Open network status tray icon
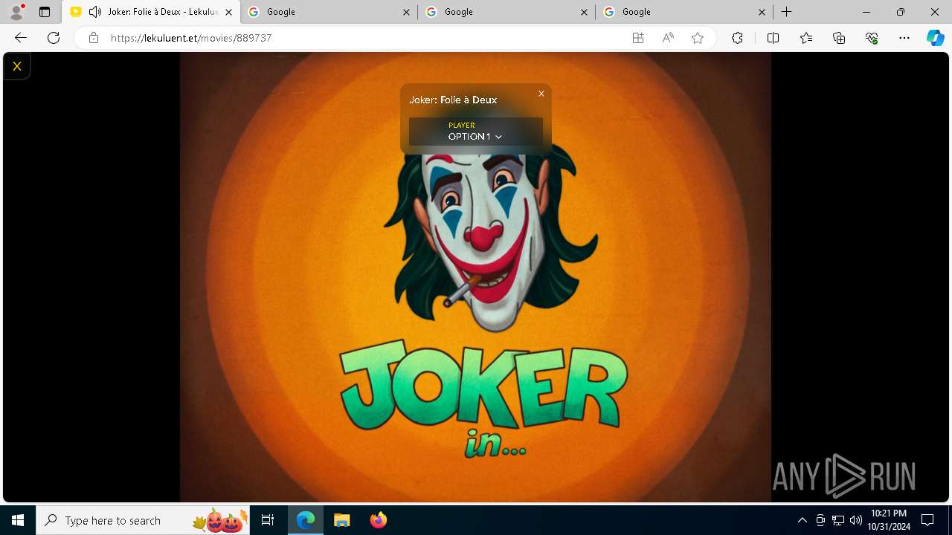Image resolution: width=952 pixels, height=535 pixels. [x=838, y=520]
